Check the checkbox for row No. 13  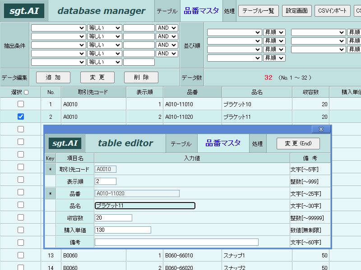[x=21, y=255]
